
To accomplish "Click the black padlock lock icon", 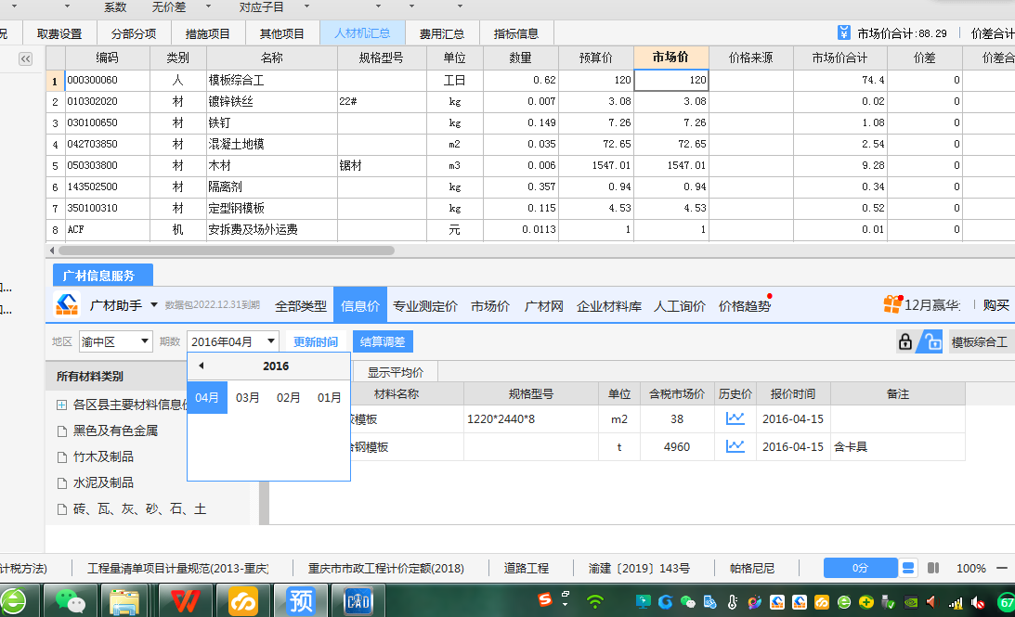I will point(904,341).
